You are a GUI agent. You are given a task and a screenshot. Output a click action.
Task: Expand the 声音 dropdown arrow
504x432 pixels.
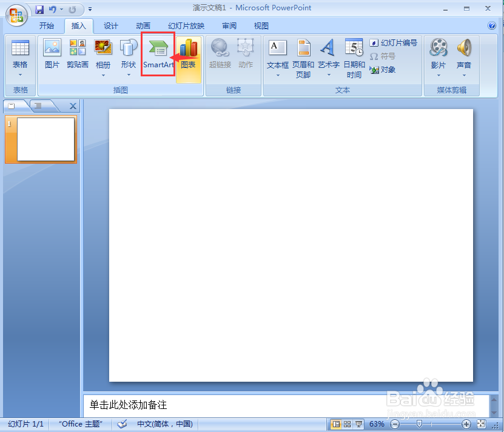[464, 76]
